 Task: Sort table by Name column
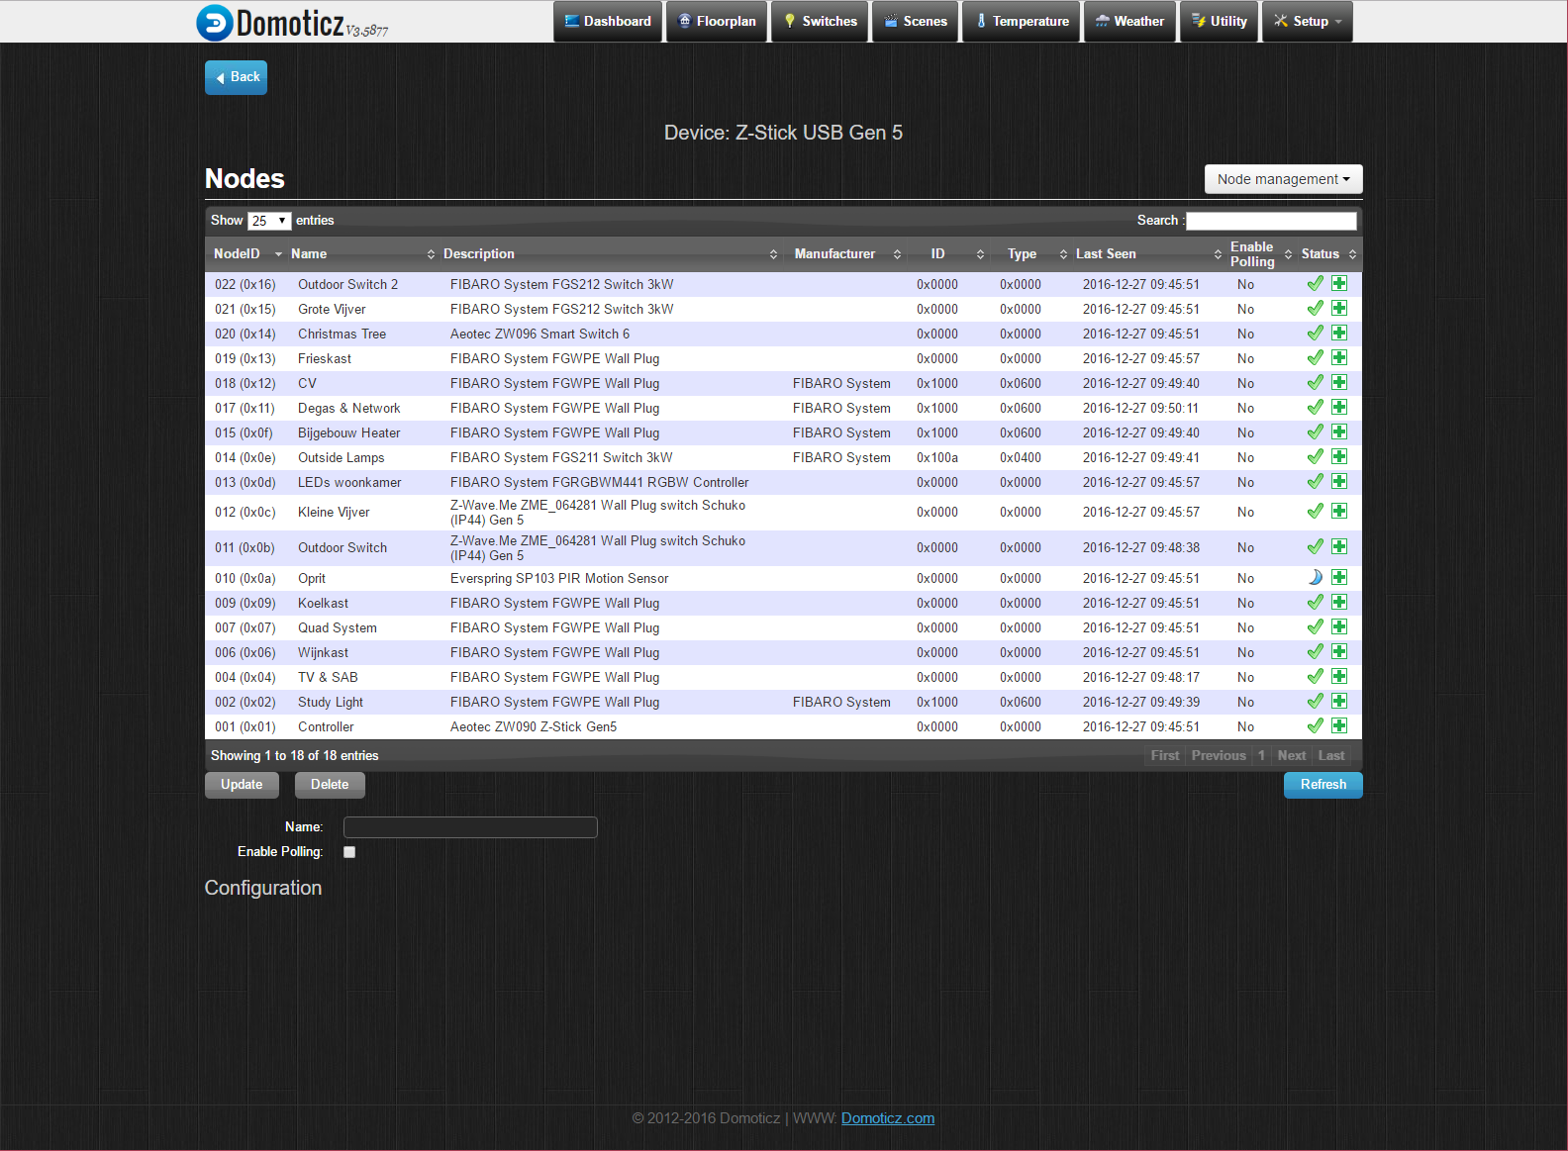(361, 254)
